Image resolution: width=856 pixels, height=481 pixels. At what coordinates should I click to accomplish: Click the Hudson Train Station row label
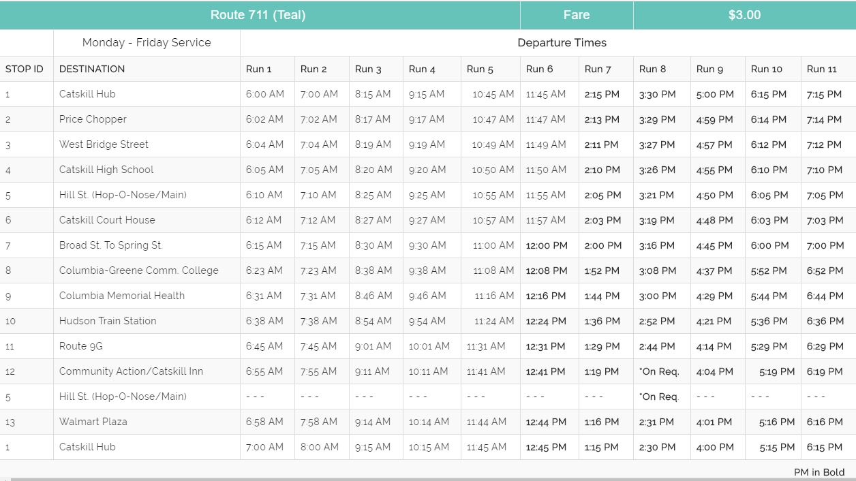coord(107,321)
